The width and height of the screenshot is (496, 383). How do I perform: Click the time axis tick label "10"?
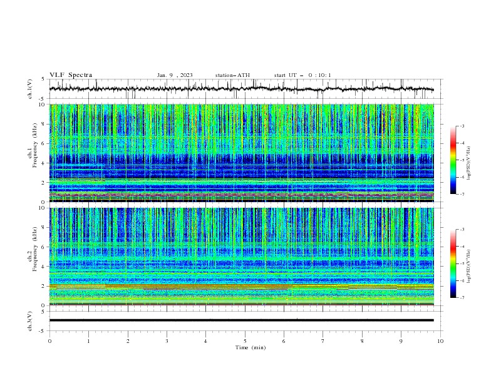tap(440, 341)
